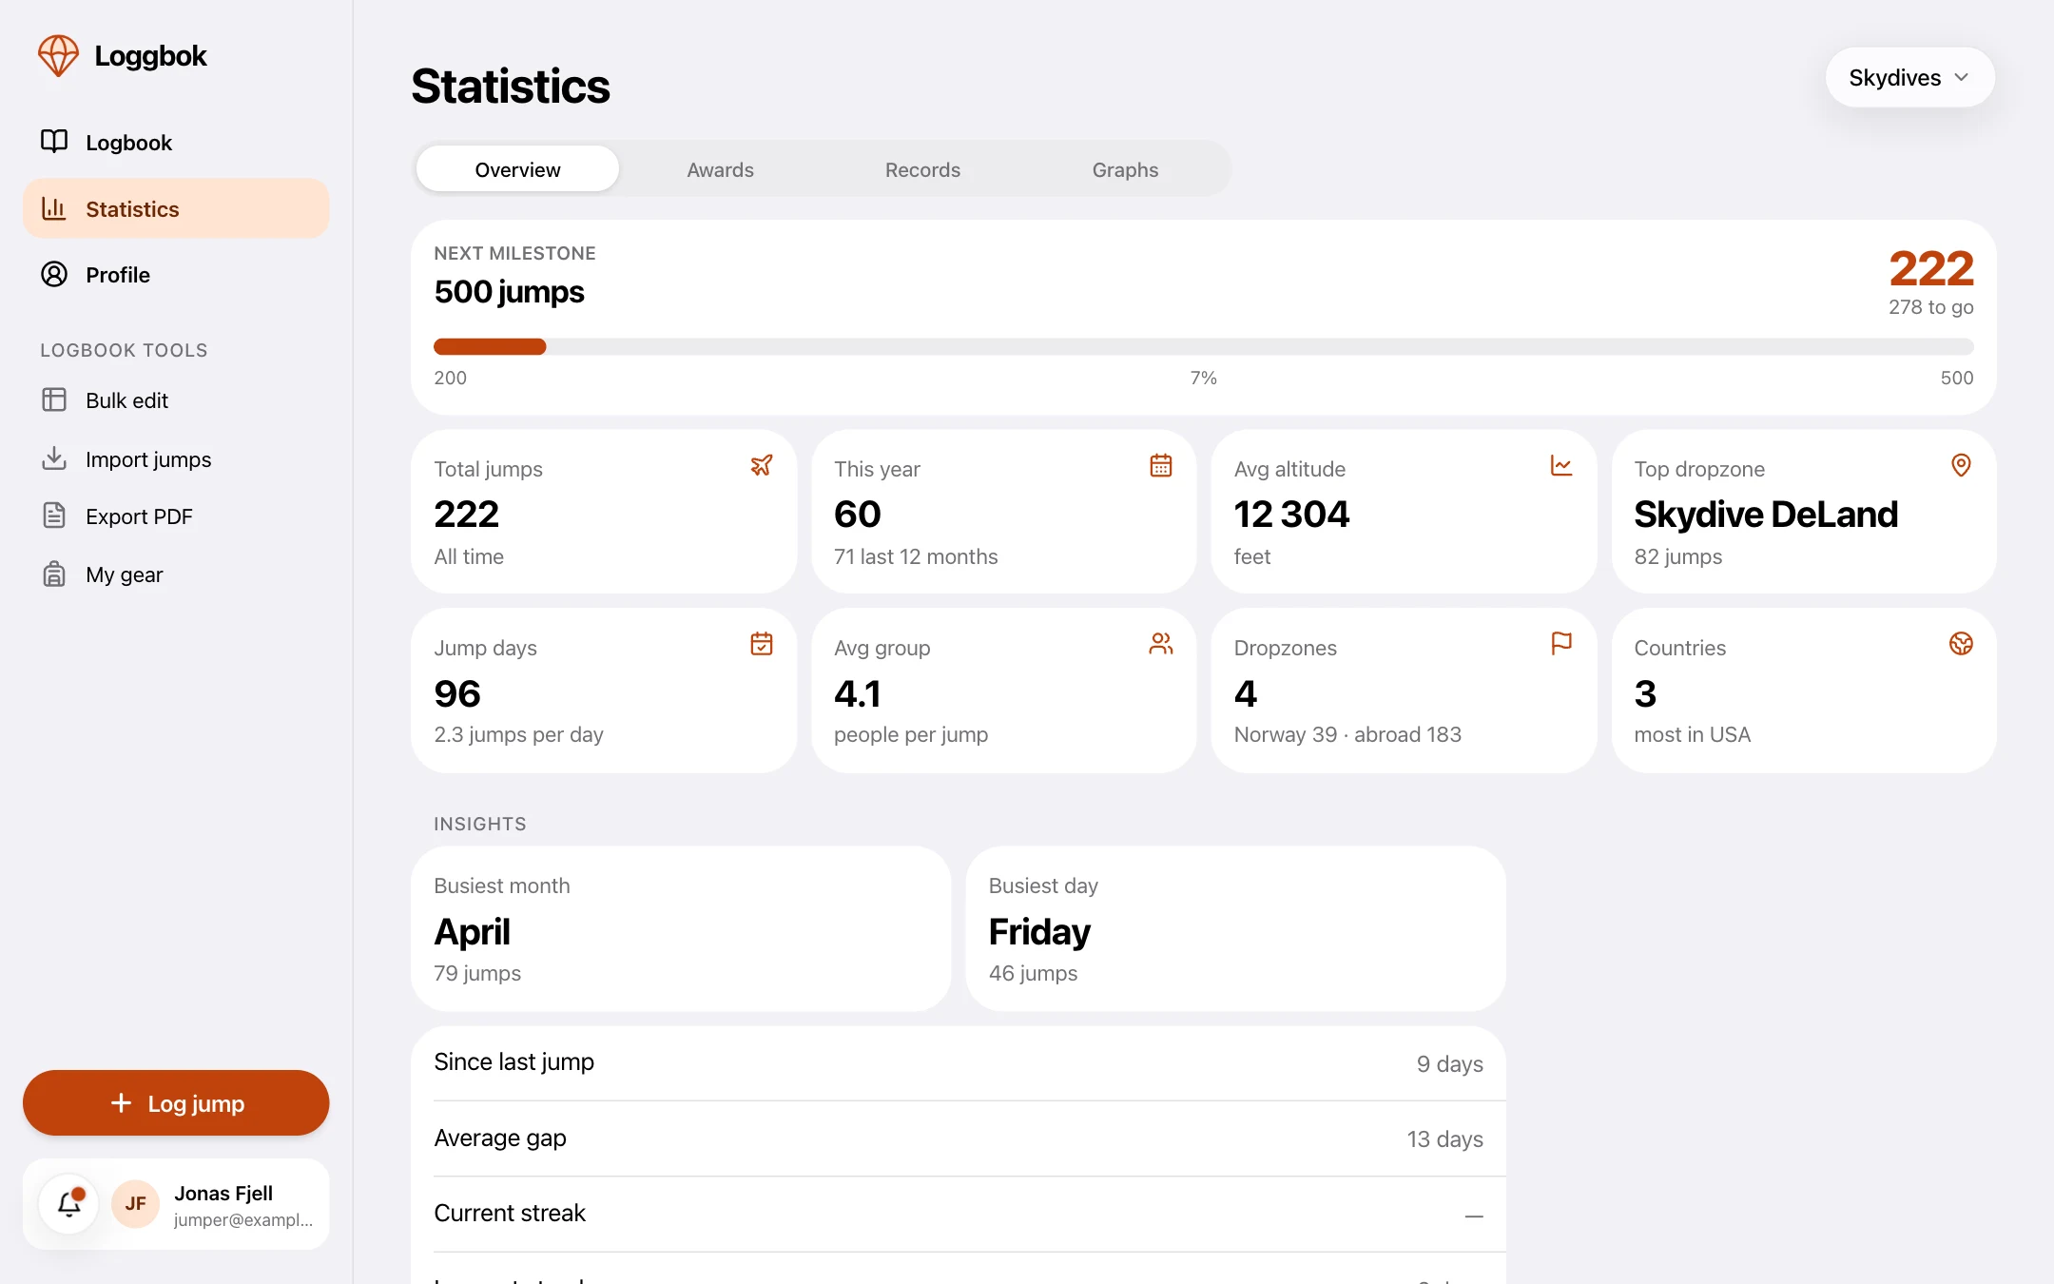The width and height of the screenshot is (2054, 1284).
Task: Click the Statistics bar chart icon
Action: point(54,208)
